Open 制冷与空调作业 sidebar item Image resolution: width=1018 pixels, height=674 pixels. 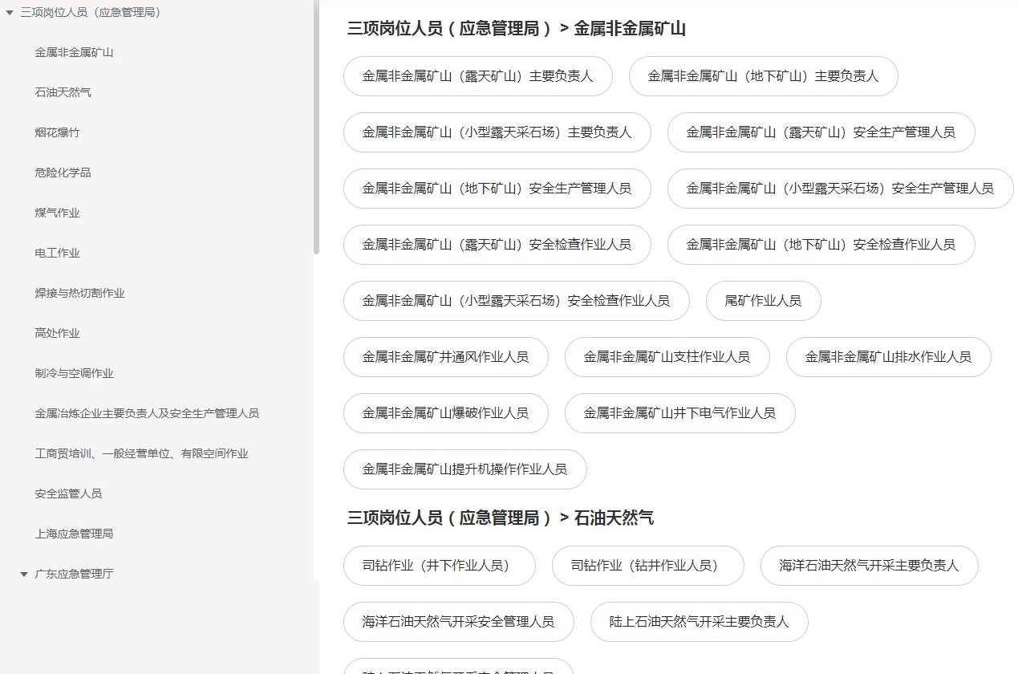pos(74,374)
